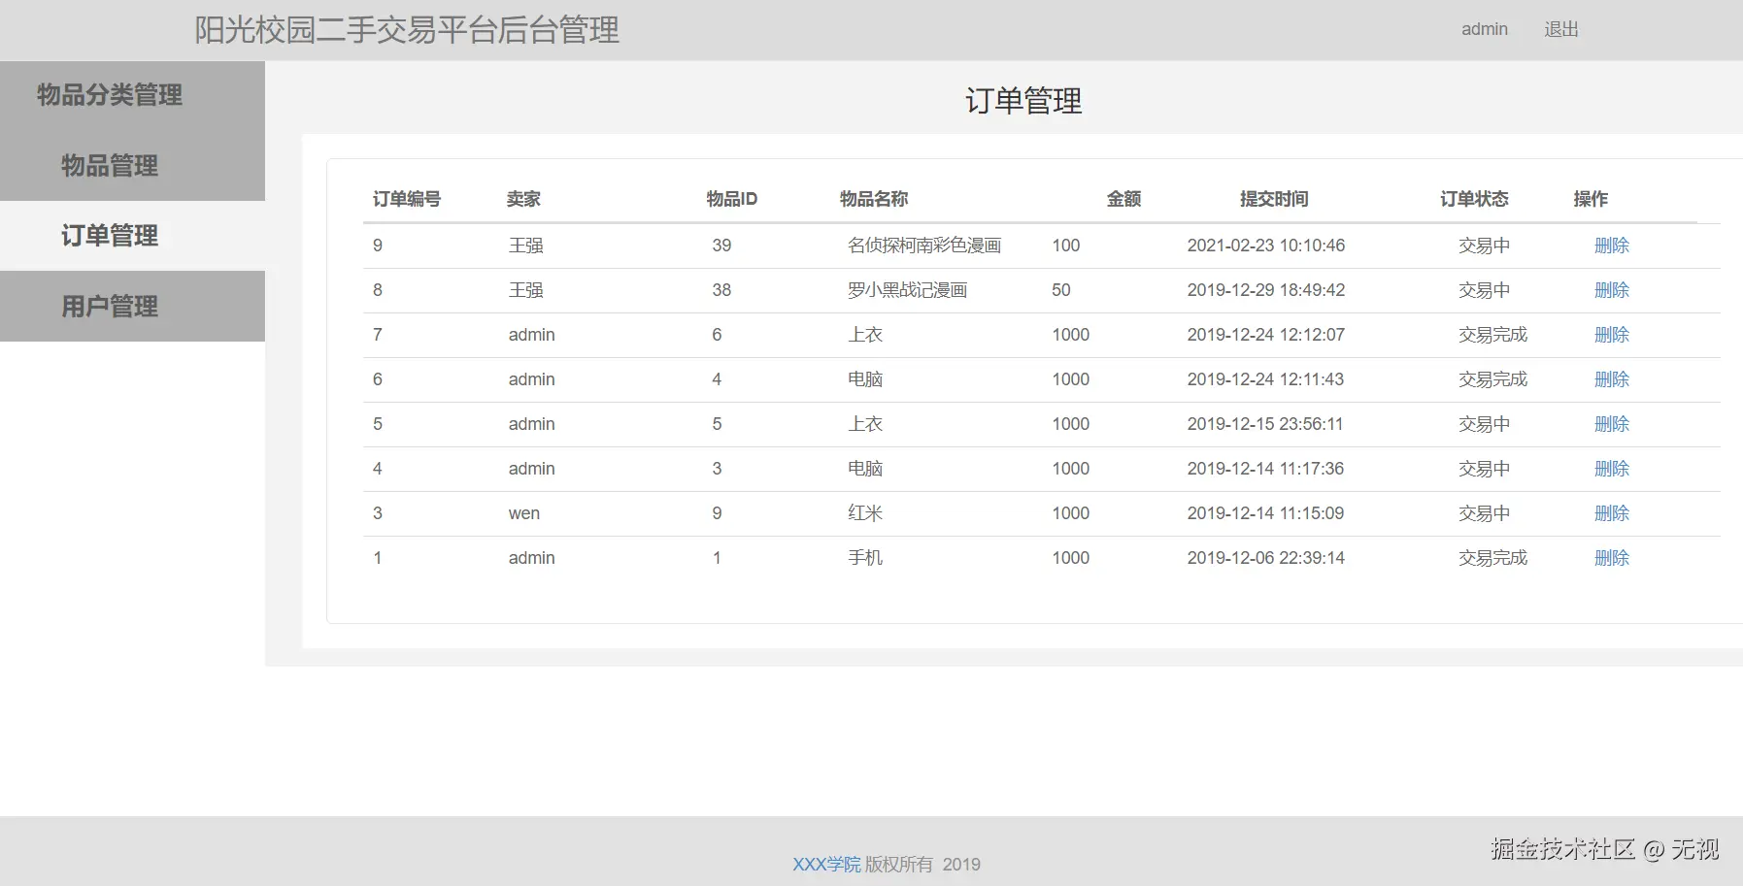Click 删除 for order 6

pos(1612,379)
